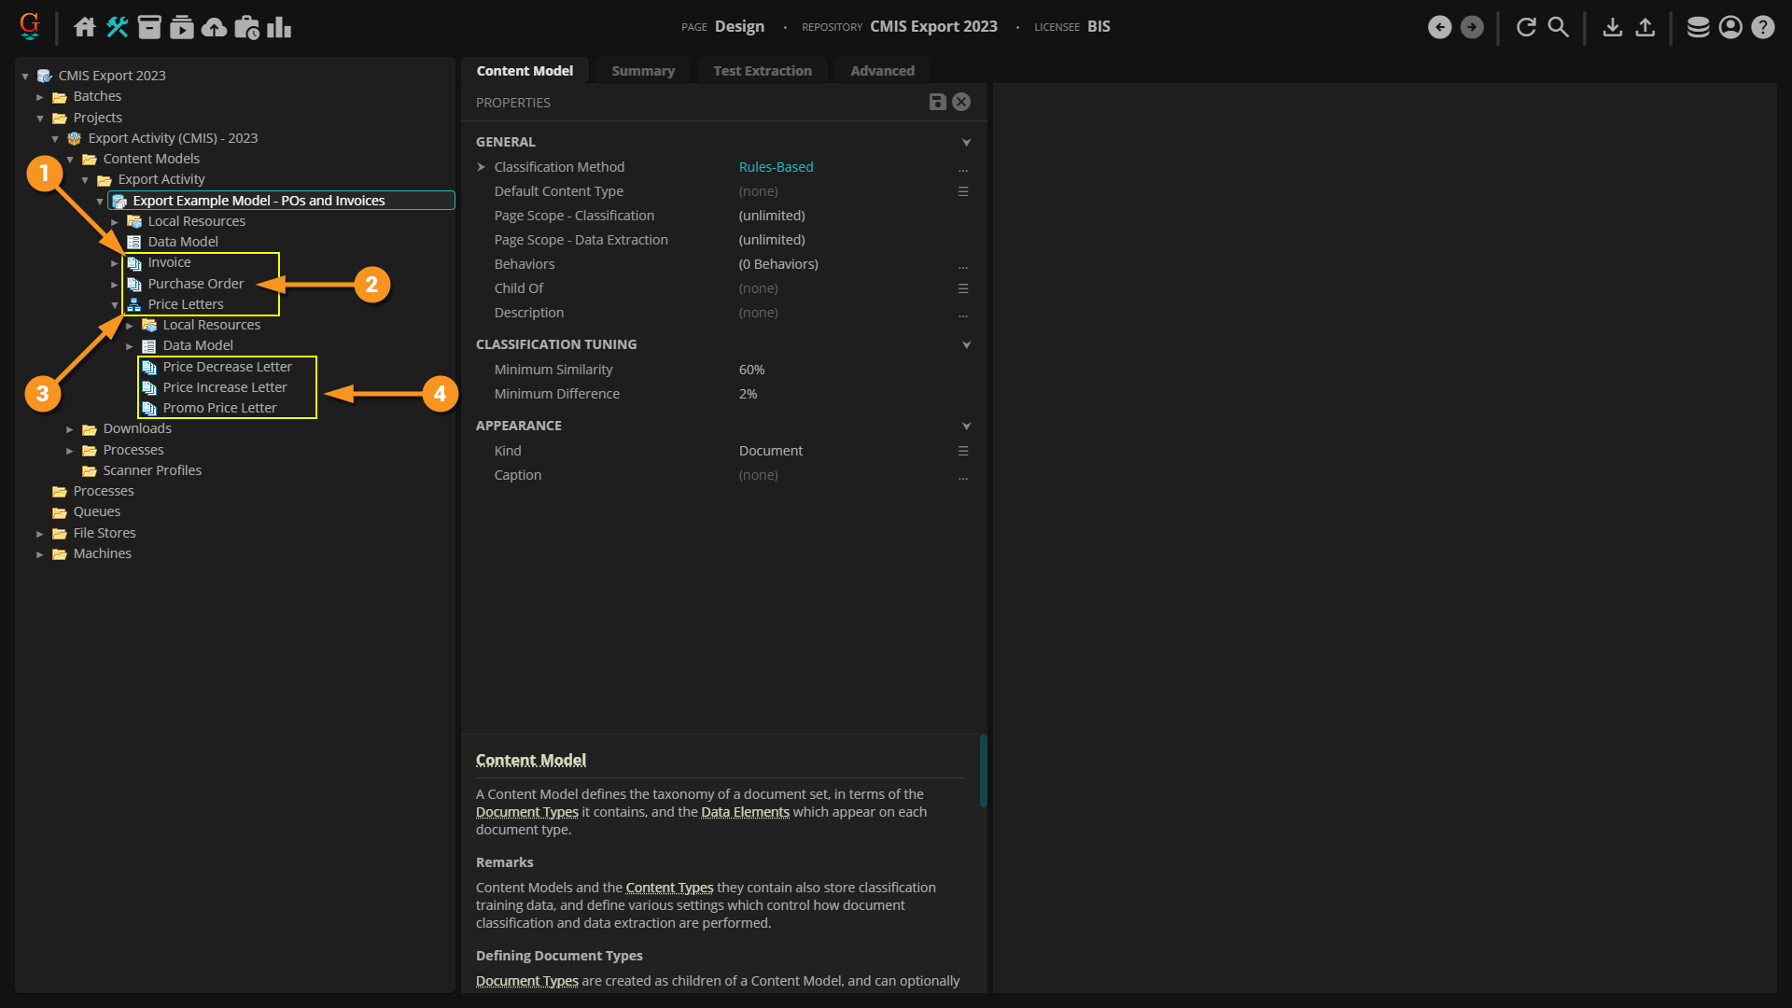
Task: Click the refresh icon in top bar
Action: [1526, 27]
